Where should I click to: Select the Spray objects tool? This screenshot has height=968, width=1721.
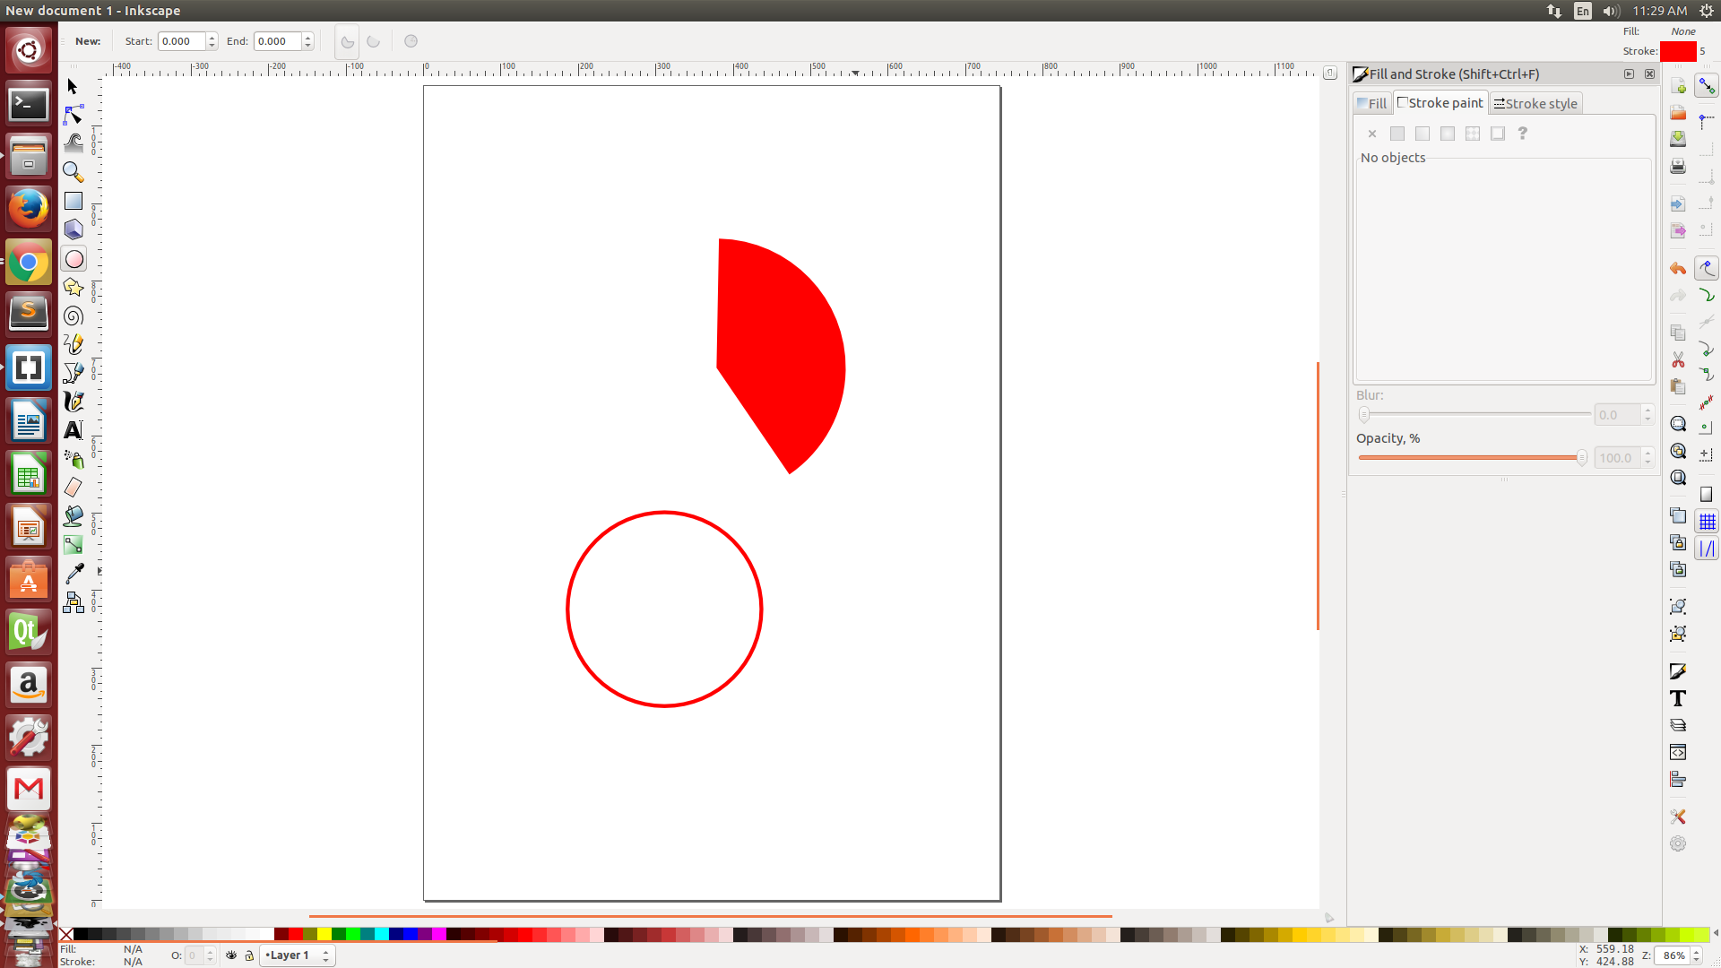click(74, 459)
